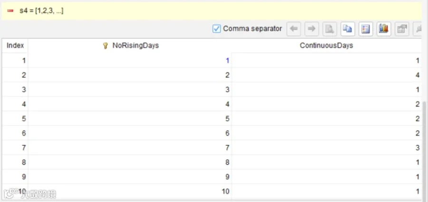The height and width of the screenshot is (202, 428).
Task: Select Index cell 3
Action: point(15,89)
